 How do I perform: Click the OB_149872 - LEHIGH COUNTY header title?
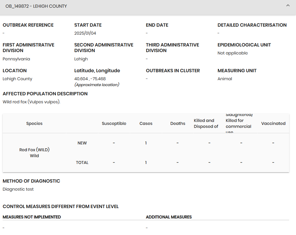point(36,6)
